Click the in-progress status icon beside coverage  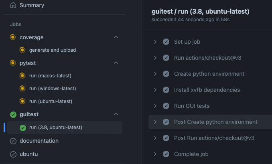pyautogui.click(x=13, y=37)
